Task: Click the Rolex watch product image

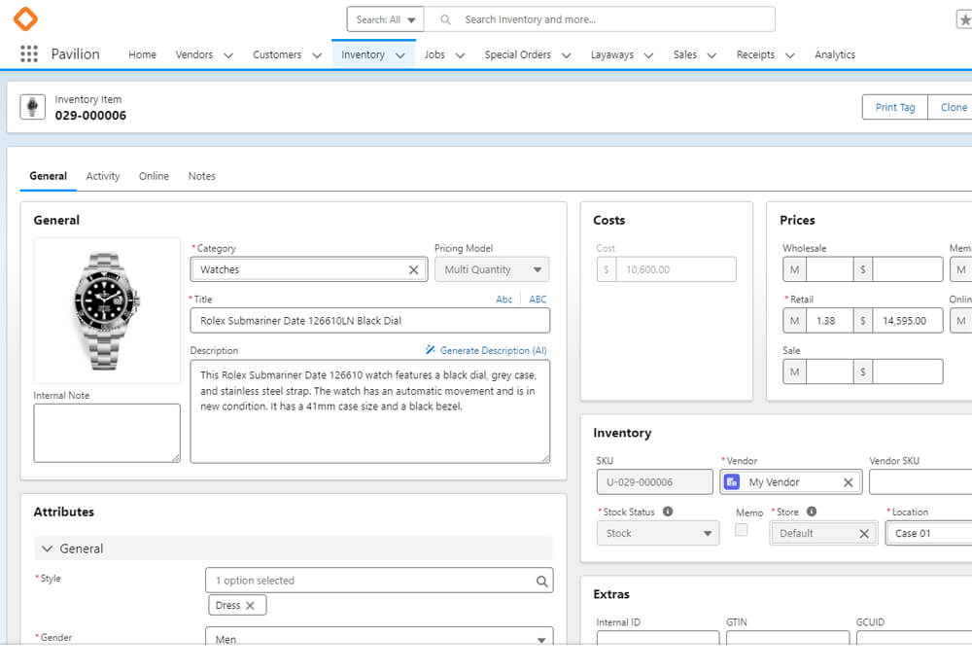Action: click(107, 311)
